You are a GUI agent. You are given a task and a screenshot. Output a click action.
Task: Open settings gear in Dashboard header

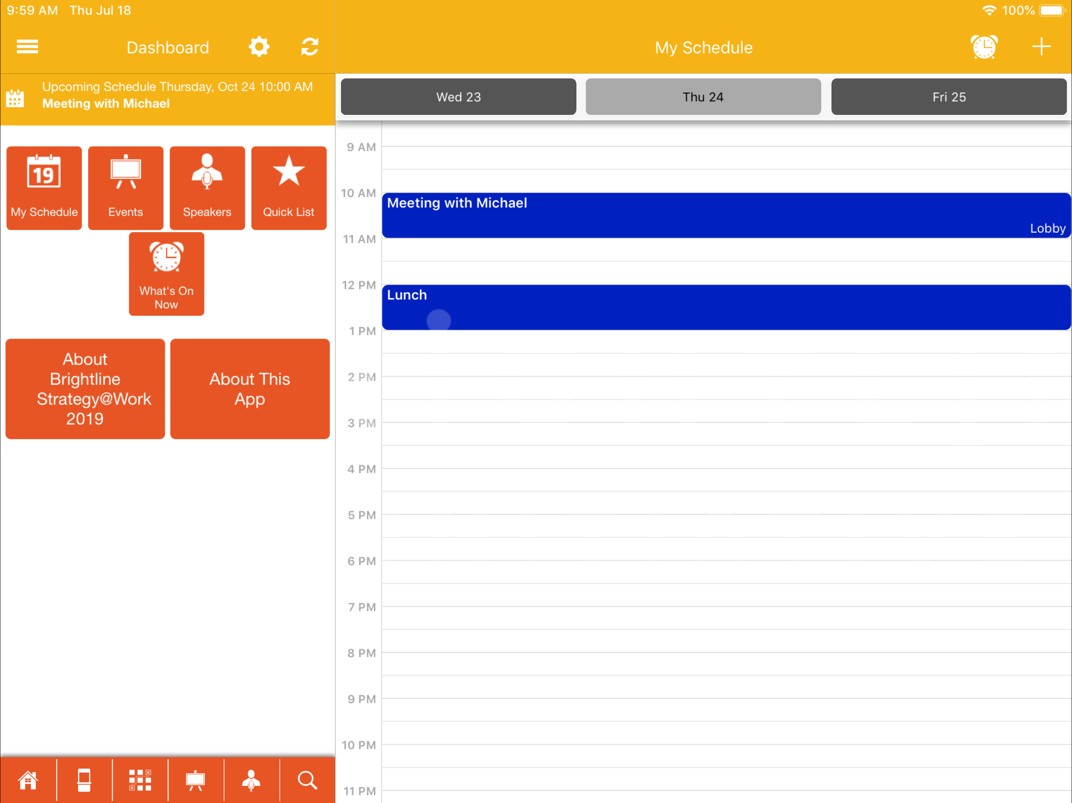point(259,47)
